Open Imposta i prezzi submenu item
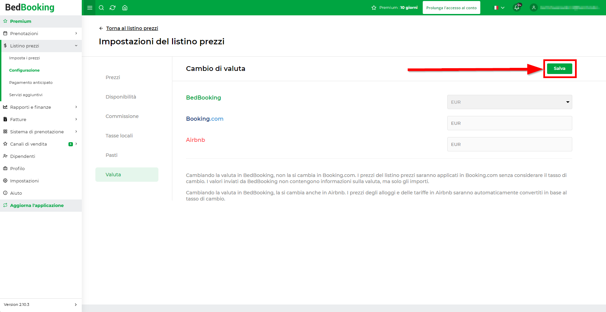606x312 pixels. (x=25, y=58)
